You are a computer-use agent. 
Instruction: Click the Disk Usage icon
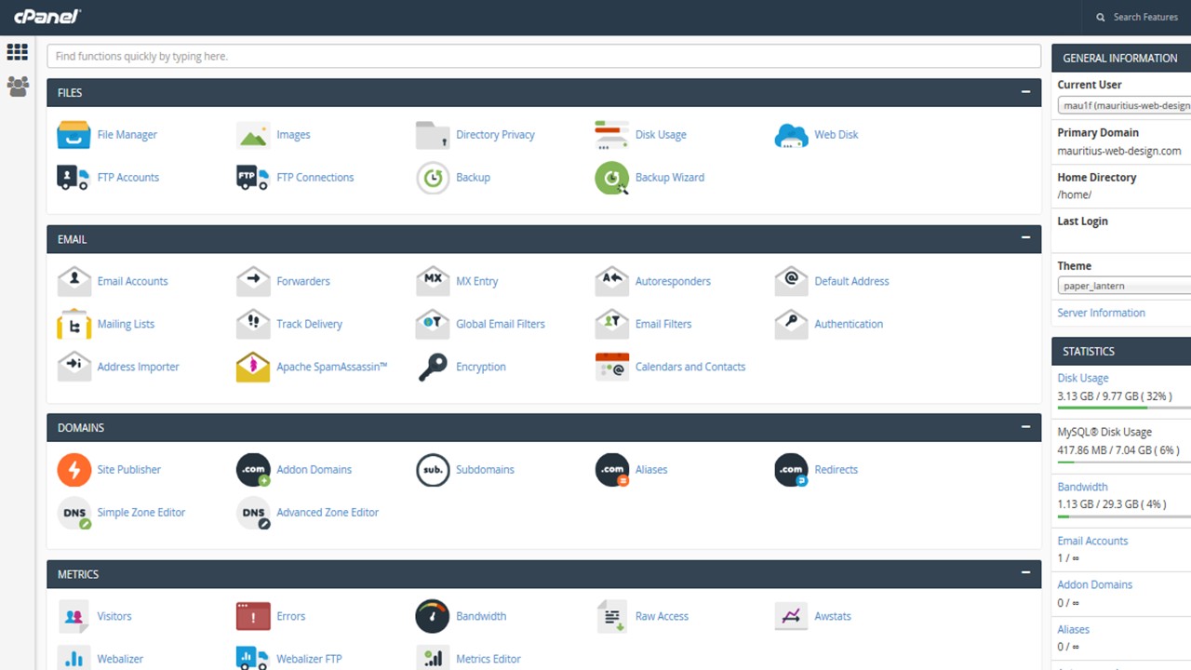click(611, 135)
